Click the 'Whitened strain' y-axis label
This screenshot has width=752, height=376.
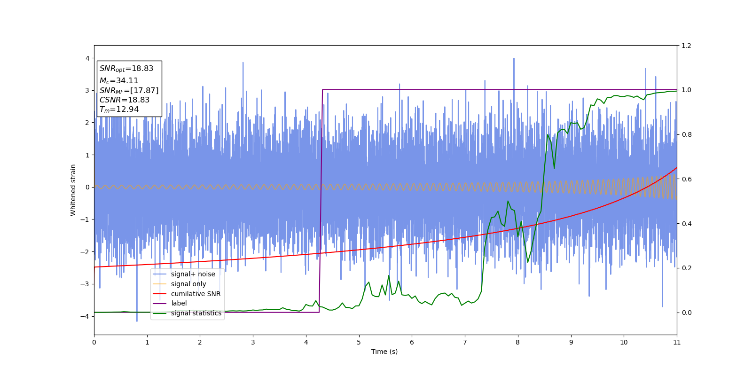(x=73, y=190)
